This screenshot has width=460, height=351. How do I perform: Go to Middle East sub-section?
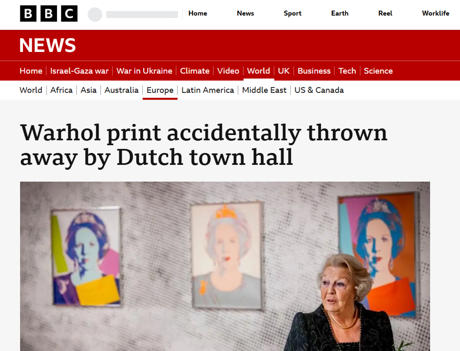264,90
